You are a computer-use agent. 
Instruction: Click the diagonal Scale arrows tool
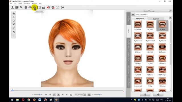coord(14,28)
